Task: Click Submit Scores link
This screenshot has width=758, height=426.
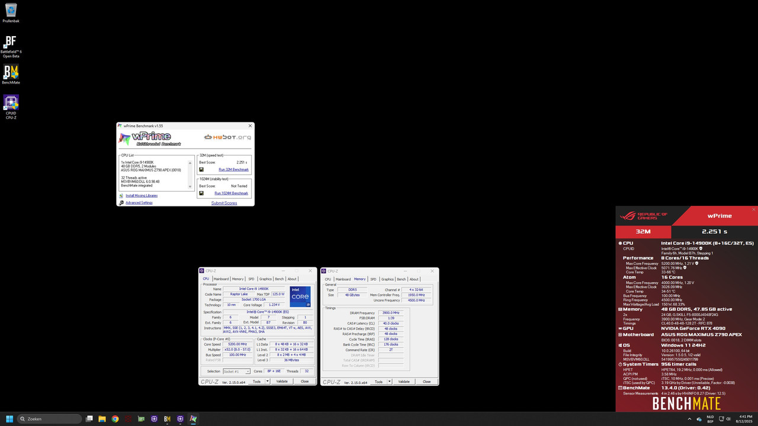Action: click(x=224, y=203)
